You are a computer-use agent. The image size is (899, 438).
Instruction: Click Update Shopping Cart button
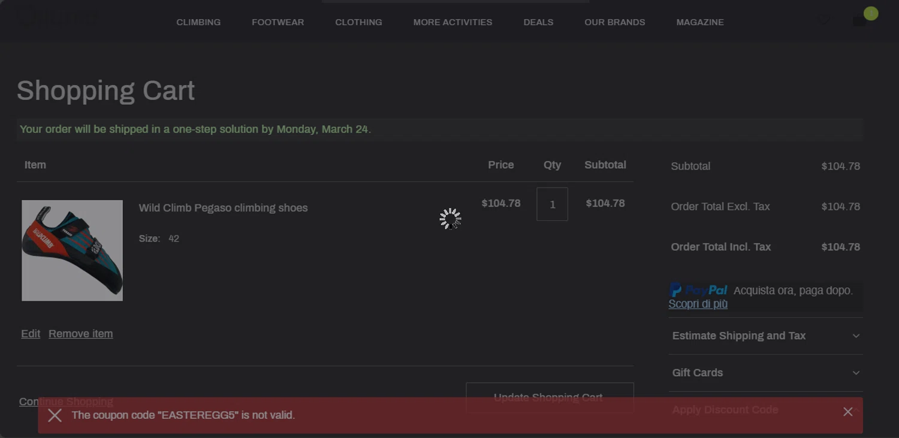(550, 397)
